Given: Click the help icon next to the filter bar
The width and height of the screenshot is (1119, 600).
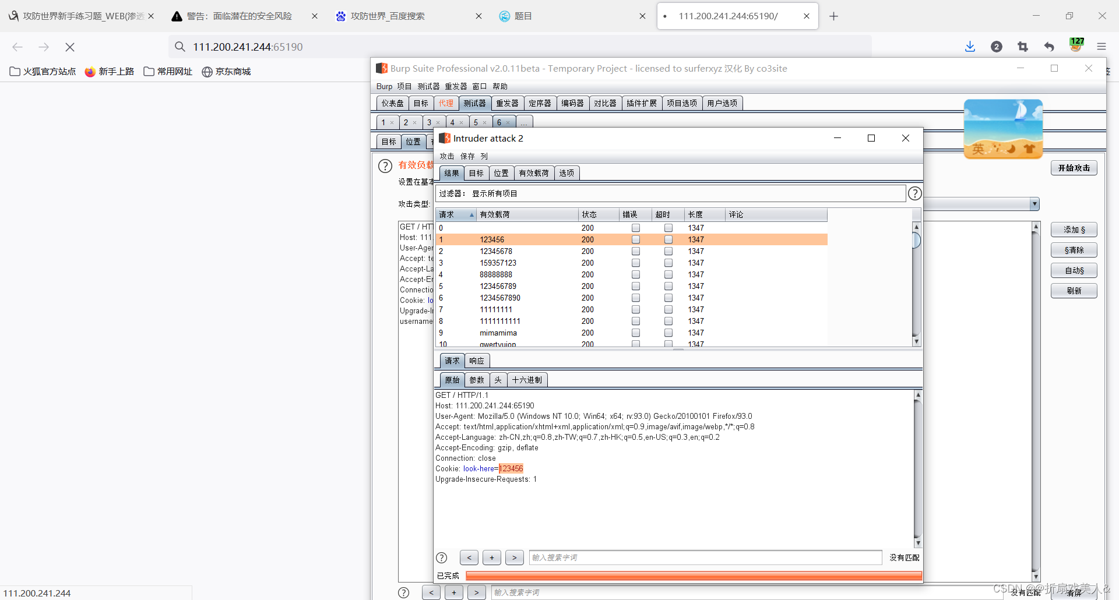Looking at the screenshot, I should tap(915, 193).
